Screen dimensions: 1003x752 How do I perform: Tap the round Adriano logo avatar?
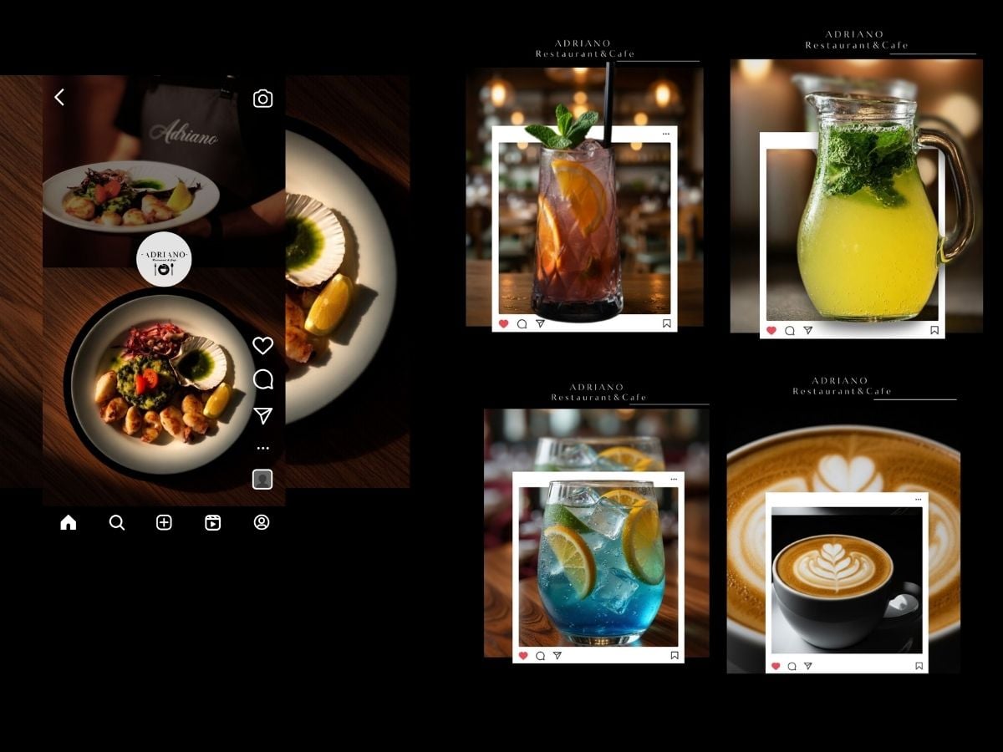click(x=164, y=259)
